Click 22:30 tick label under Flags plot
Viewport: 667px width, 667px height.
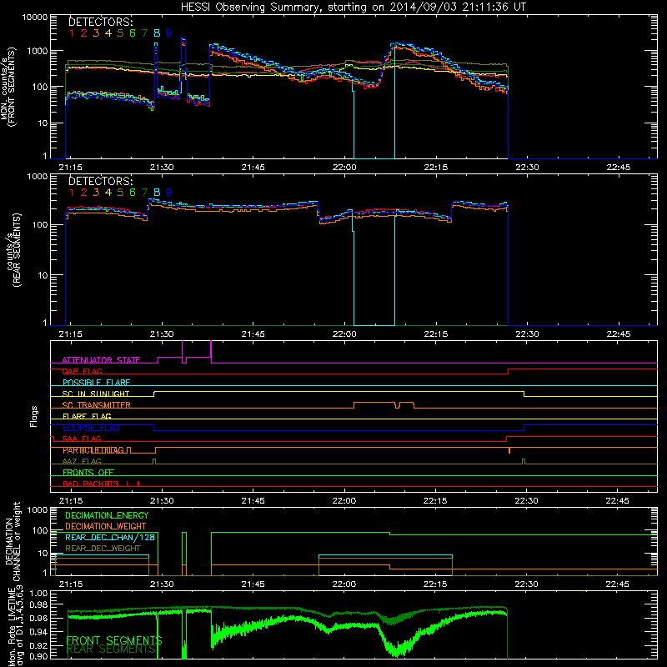click(527, 501)
